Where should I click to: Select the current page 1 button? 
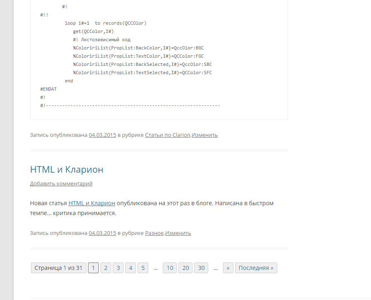tap(93, 268)
